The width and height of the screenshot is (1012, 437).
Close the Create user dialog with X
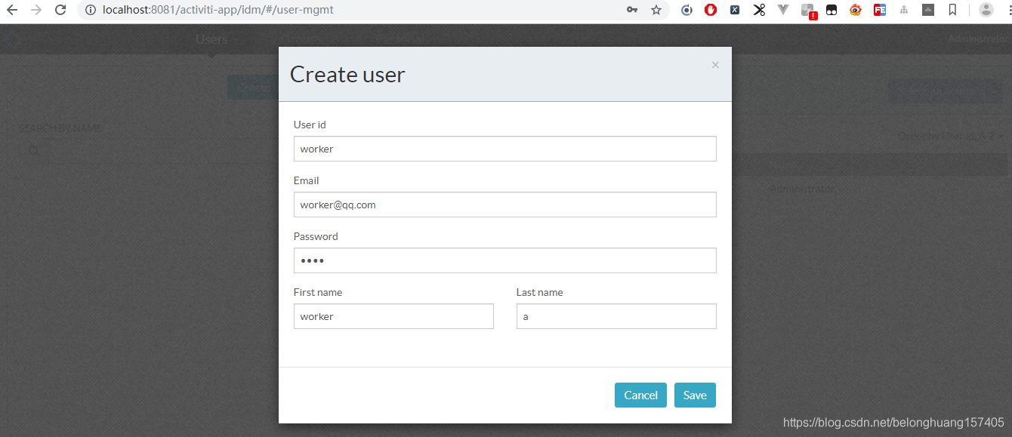click(715, 65)
